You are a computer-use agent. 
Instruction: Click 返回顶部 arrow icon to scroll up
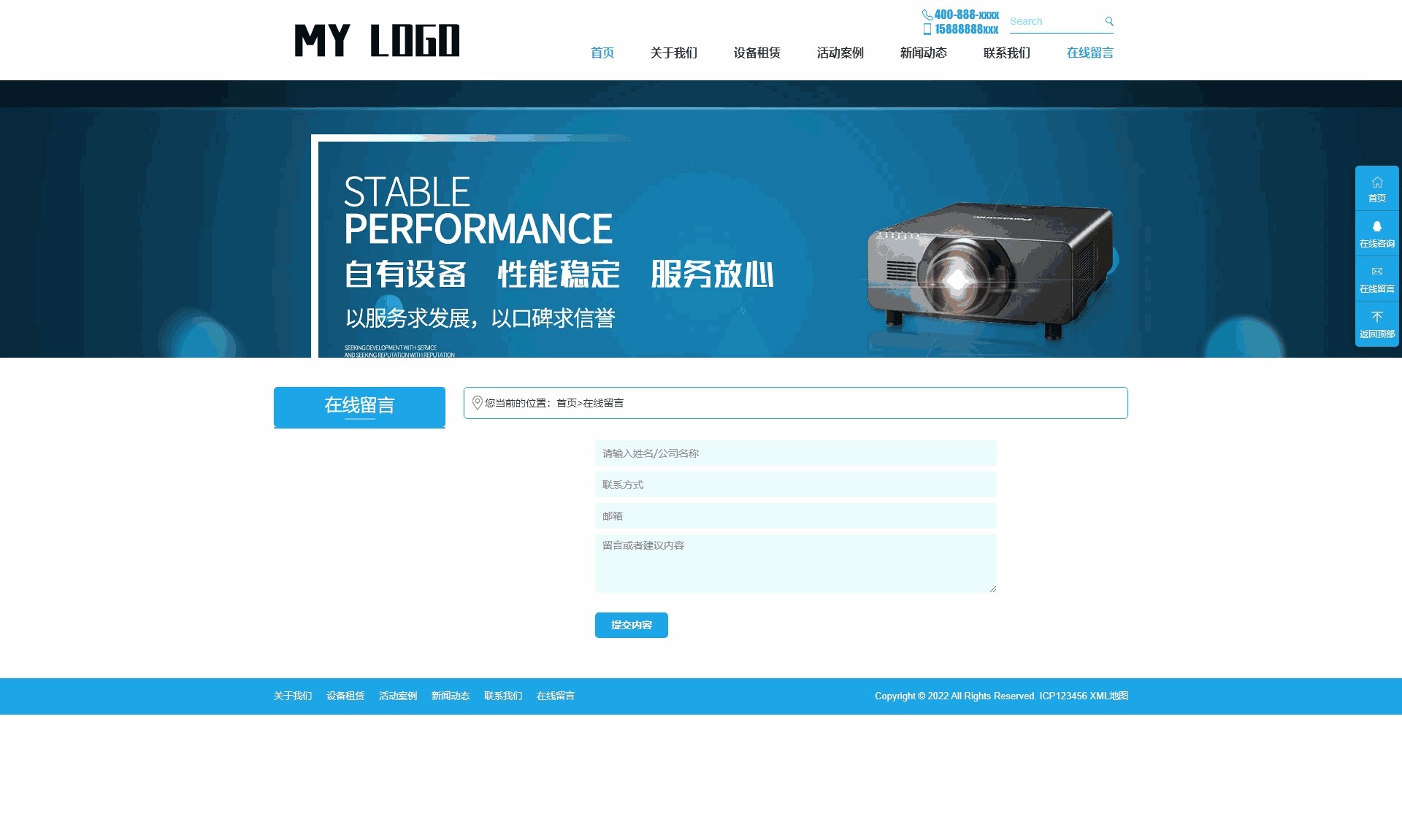pyautogui.click(x=1377, y=316)
